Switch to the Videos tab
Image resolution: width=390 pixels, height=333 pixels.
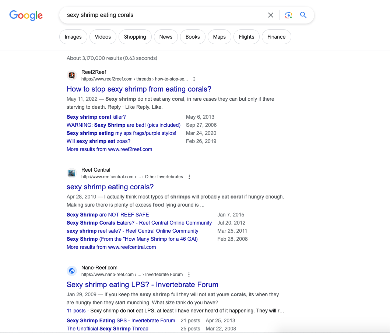point(103,37)
